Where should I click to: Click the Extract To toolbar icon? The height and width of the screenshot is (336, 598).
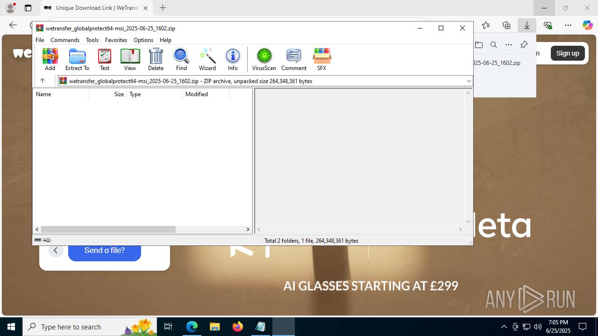(x=77, y=59)
